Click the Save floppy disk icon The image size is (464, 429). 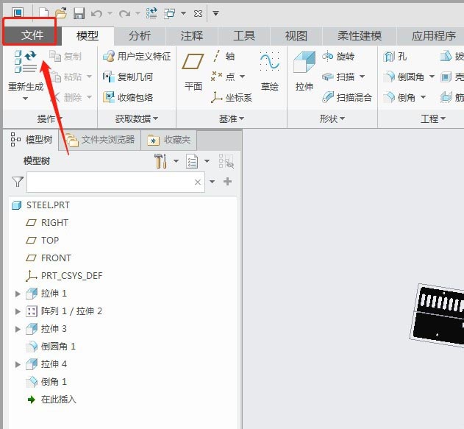[79, 13]
